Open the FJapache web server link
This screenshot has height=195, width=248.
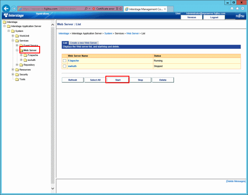click(x=74, y=61)
